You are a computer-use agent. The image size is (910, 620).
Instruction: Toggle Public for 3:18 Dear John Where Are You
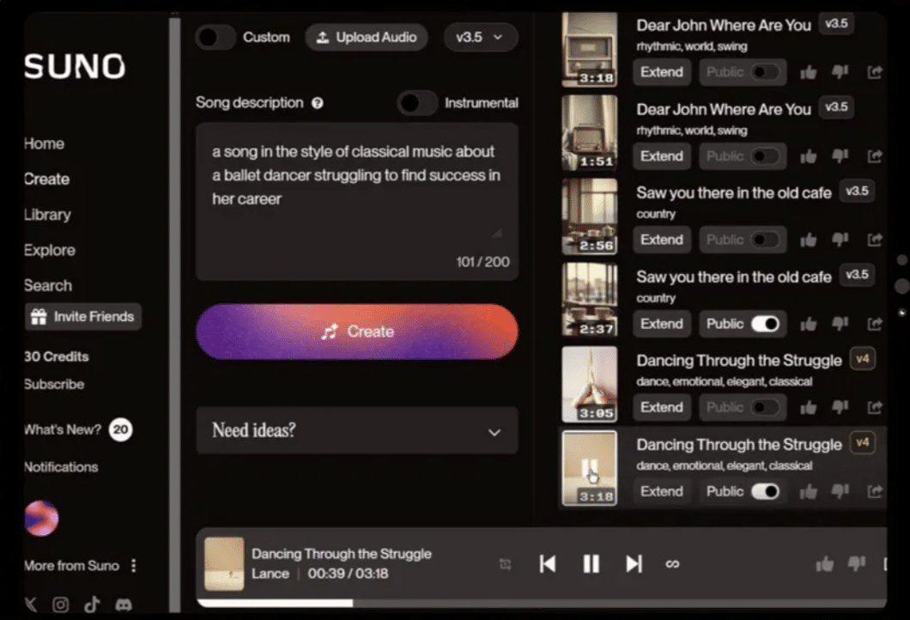pyautogui.click(x=765, y=73)
